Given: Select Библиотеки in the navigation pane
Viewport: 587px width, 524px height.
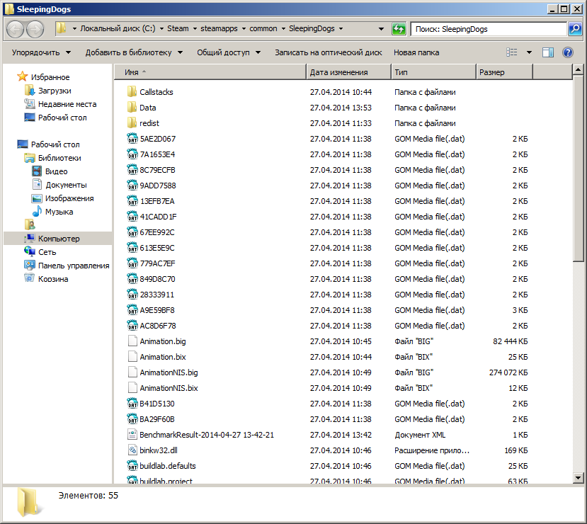Looking at the screenshot, I should tap(59, 158).
